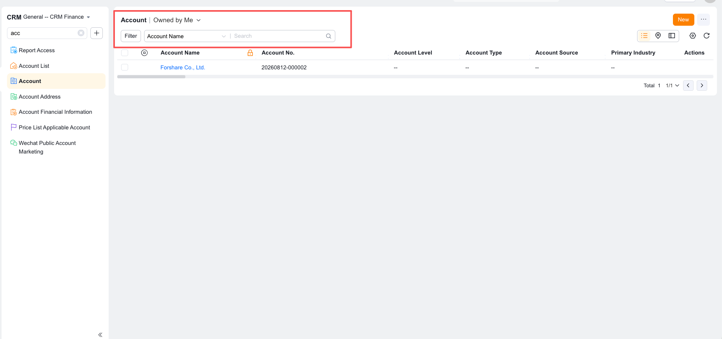The image size is (722, 339).
Task: Select the Account menu item
Action: point(56,81)
